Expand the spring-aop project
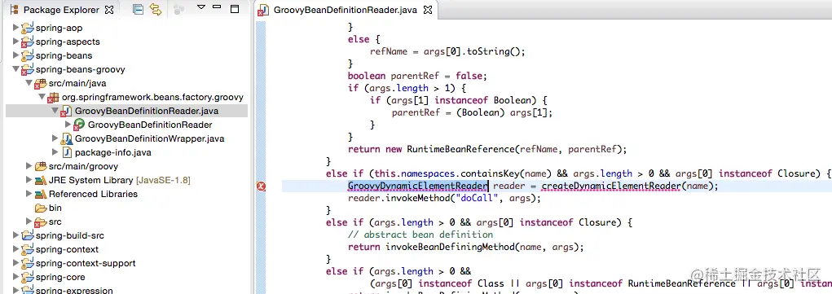The width and height of the screenshot is (832, 294). tap(16, 28)
